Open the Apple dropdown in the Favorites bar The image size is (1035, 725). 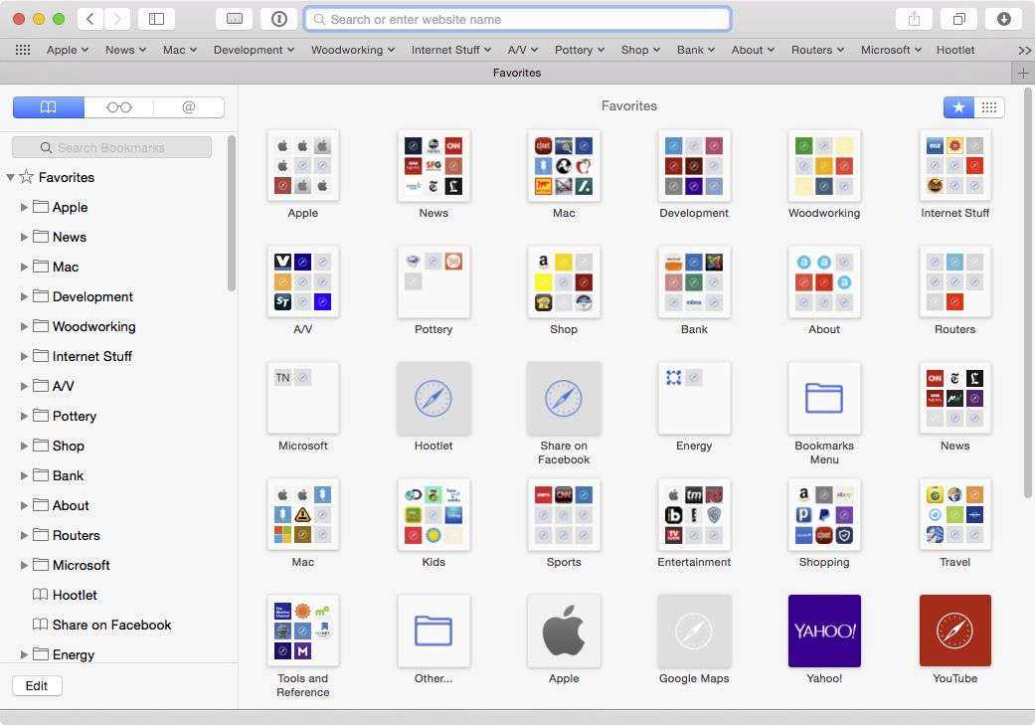tap(68, 50)
